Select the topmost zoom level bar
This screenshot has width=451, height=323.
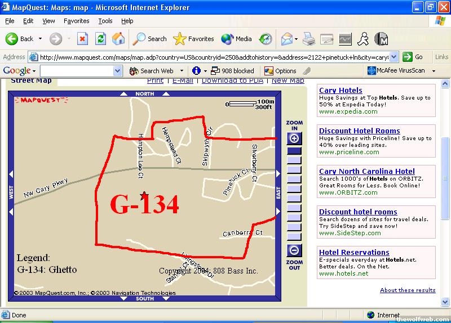pyautogui.click(x=294, y=151)
